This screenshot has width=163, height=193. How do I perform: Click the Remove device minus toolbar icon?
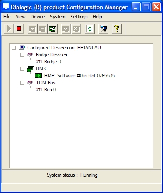tap(42, 28)
